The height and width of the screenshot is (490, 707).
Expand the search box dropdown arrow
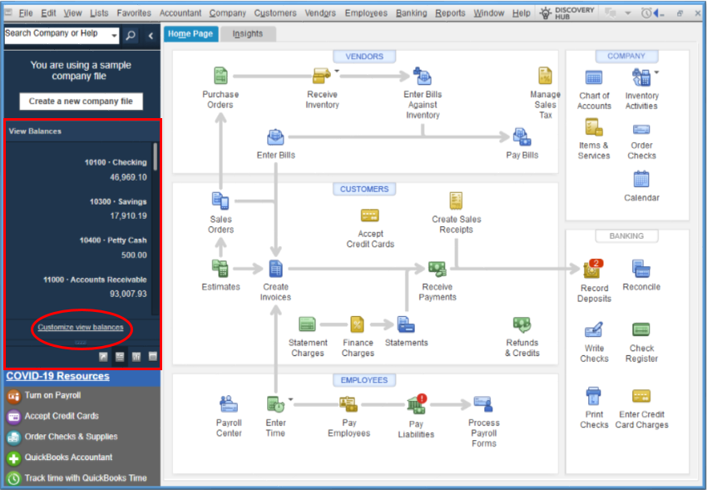(114, 35)
